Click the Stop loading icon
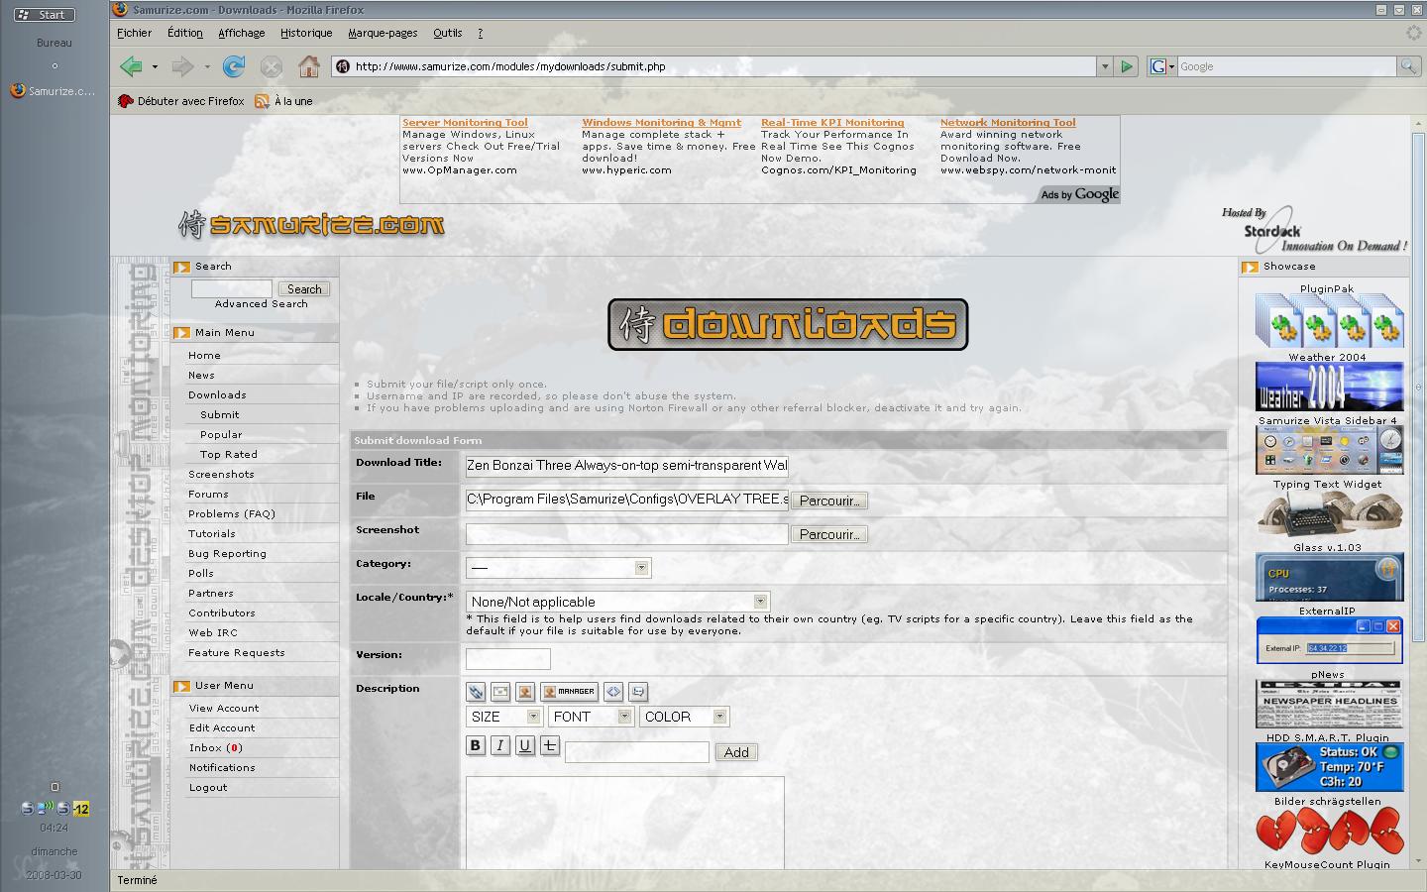 pyautogui.click(x=271, y=66)
